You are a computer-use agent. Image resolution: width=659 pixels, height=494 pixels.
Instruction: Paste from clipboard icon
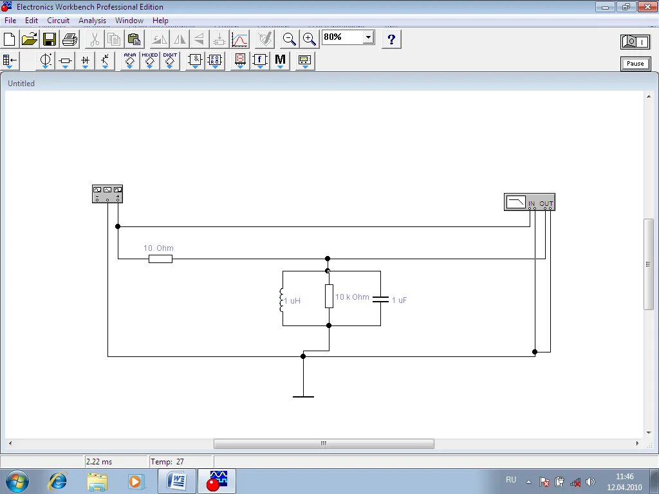click(x=134, y=39)
